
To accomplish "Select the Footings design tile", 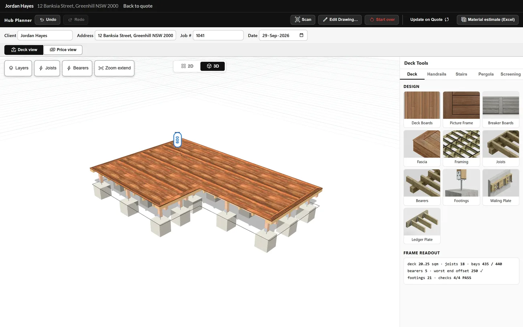I will pos(461,187).
